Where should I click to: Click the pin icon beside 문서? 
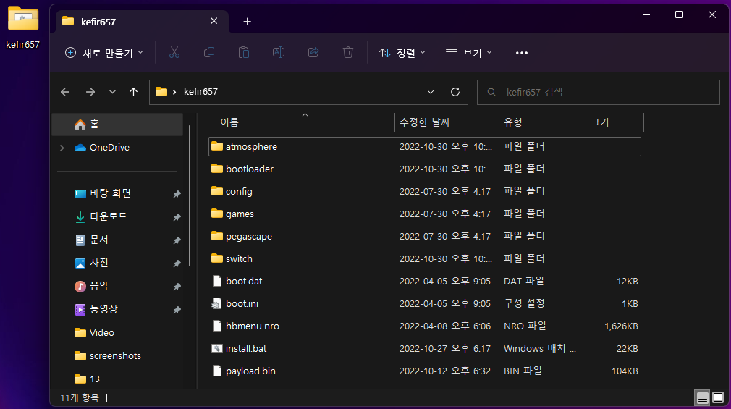click(177, 240)
